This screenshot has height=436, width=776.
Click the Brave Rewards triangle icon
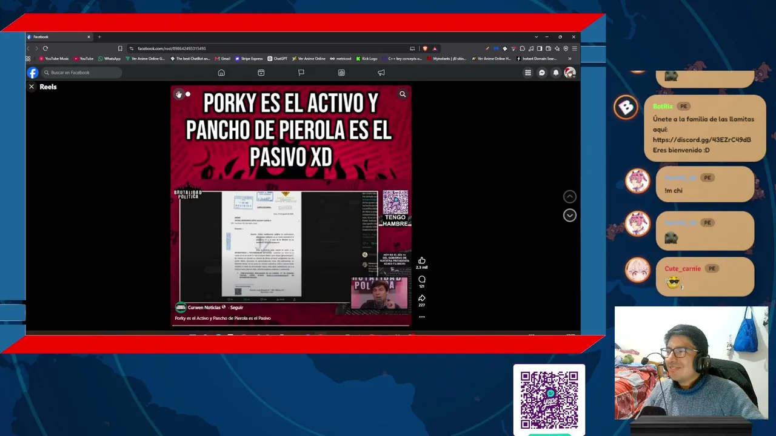pyautogui.click(x=435, y=48)
